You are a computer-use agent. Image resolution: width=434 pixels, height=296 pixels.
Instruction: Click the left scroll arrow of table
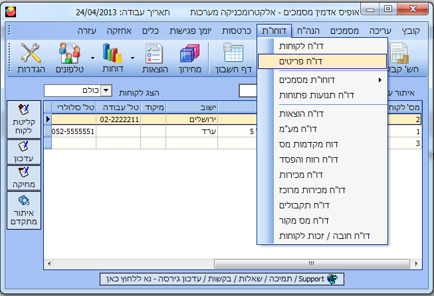click(x=49, y=263)
